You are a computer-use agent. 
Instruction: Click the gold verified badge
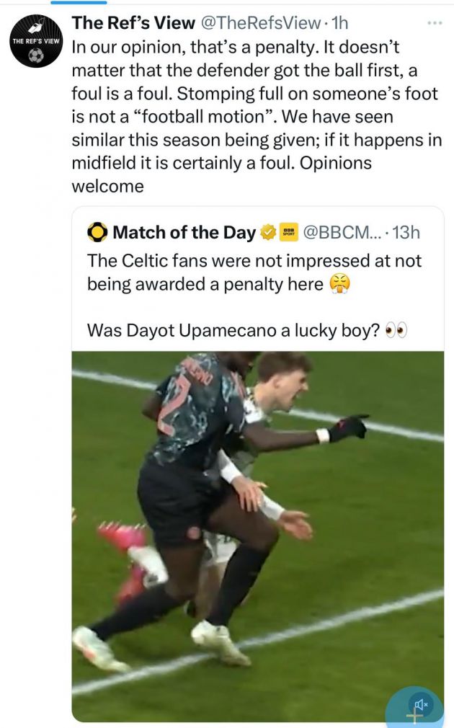(x=267, y=232)
